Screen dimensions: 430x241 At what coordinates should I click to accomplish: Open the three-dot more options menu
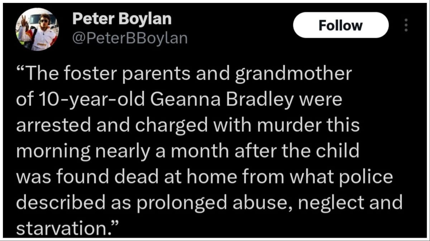click(x=406, y=25)
